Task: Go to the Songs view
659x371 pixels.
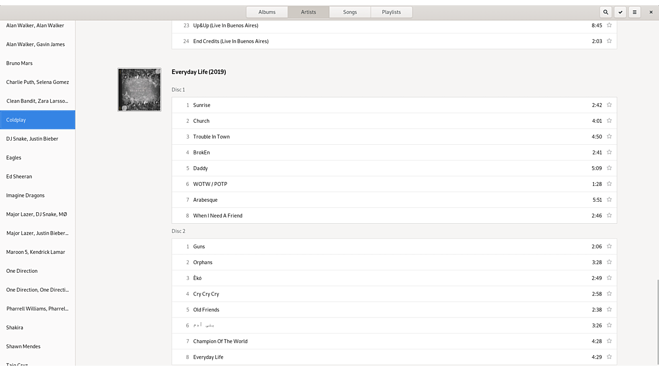Action: coord(350,12)
